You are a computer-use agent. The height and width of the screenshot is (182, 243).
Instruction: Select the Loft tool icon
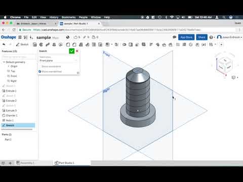click(54, 44)
